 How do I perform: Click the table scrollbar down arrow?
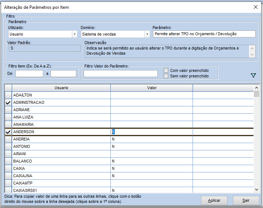(x=256, y=190)
